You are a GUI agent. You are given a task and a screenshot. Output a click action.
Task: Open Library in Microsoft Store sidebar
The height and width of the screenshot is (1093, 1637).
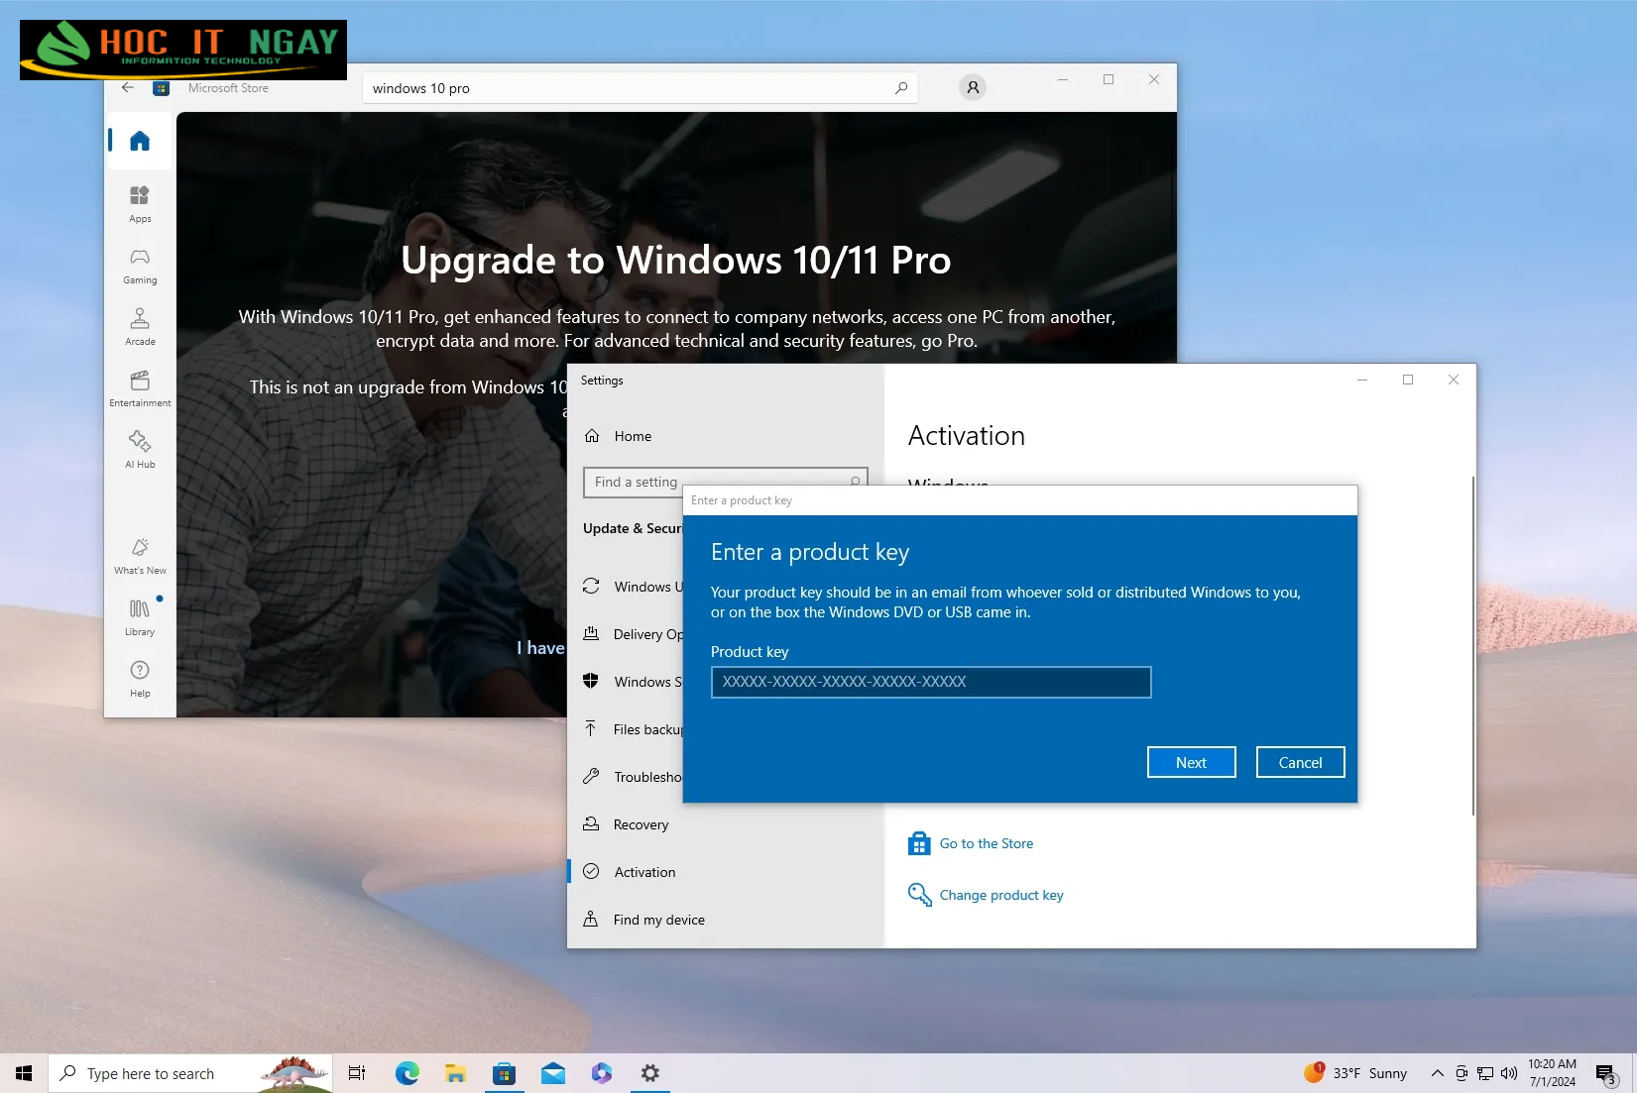coord(140,617)
